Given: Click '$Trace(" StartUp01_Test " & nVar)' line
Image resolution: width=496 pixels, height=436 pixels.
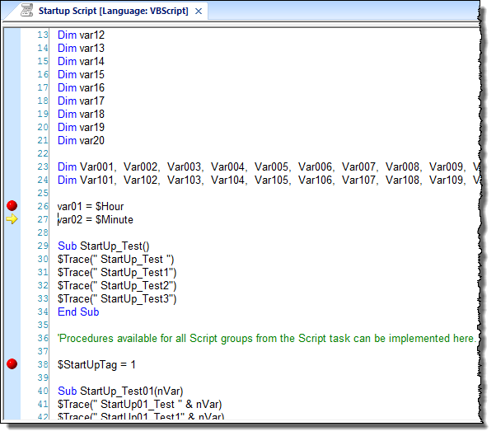Looking at the screenshot, I should point(139,405).
